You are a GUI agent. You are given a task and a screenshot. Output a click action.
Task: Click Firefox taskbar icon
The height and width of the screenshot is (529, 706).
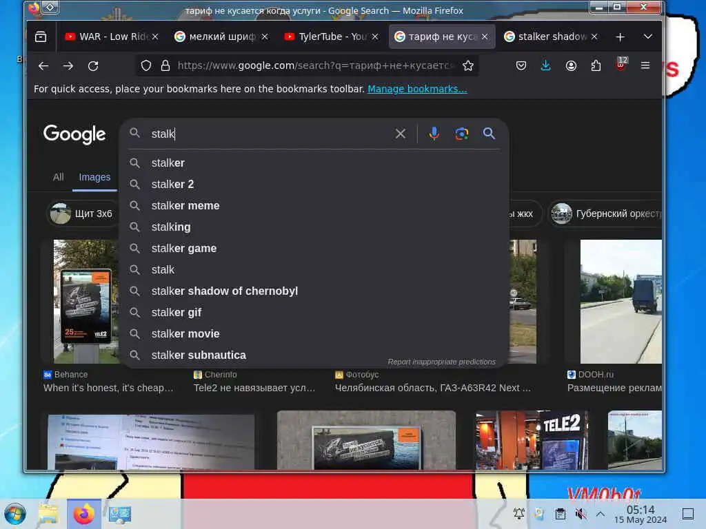tap(84, 514)
